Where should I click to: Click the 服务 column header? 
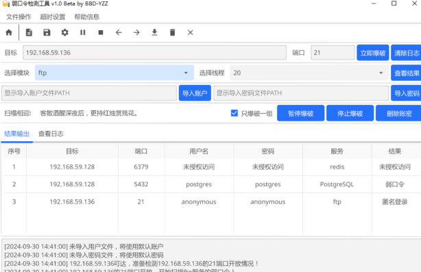click(337, 151)
